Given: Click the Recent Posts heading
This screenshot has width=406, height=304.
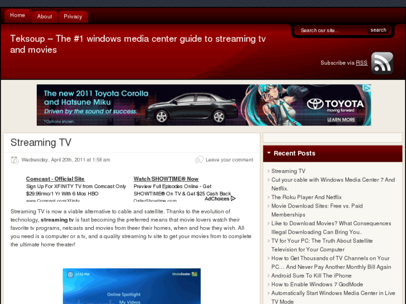Looking at the screenshot, I should click(294, 153).
